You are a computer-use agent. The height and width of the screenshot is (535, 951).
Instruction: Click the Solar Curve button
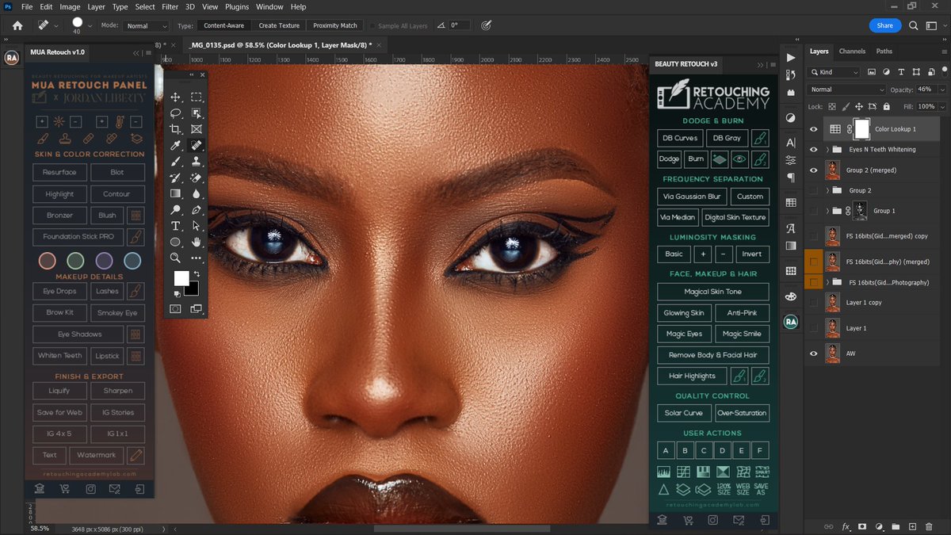(683, 413)
